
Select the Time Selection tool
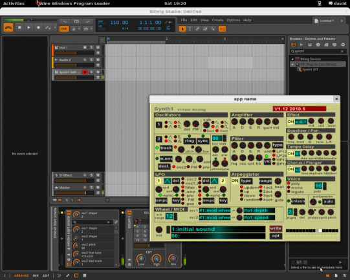(x=190, y=29)
